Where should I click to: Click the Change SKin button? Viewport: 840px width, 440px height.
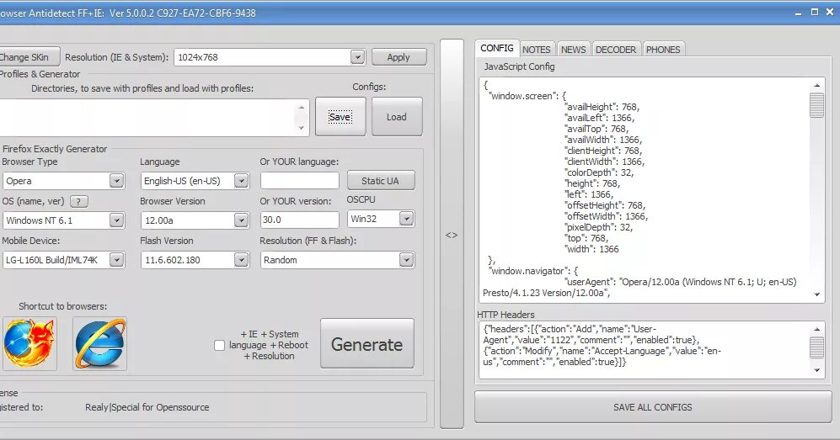click(x=26, y=57)
